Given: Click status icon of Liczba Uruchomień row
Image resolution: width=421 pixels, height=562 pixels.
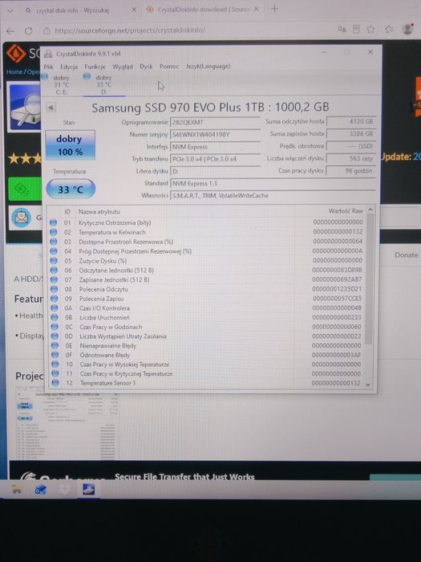Looking at the screenshot, I should [x=55, y=317].
